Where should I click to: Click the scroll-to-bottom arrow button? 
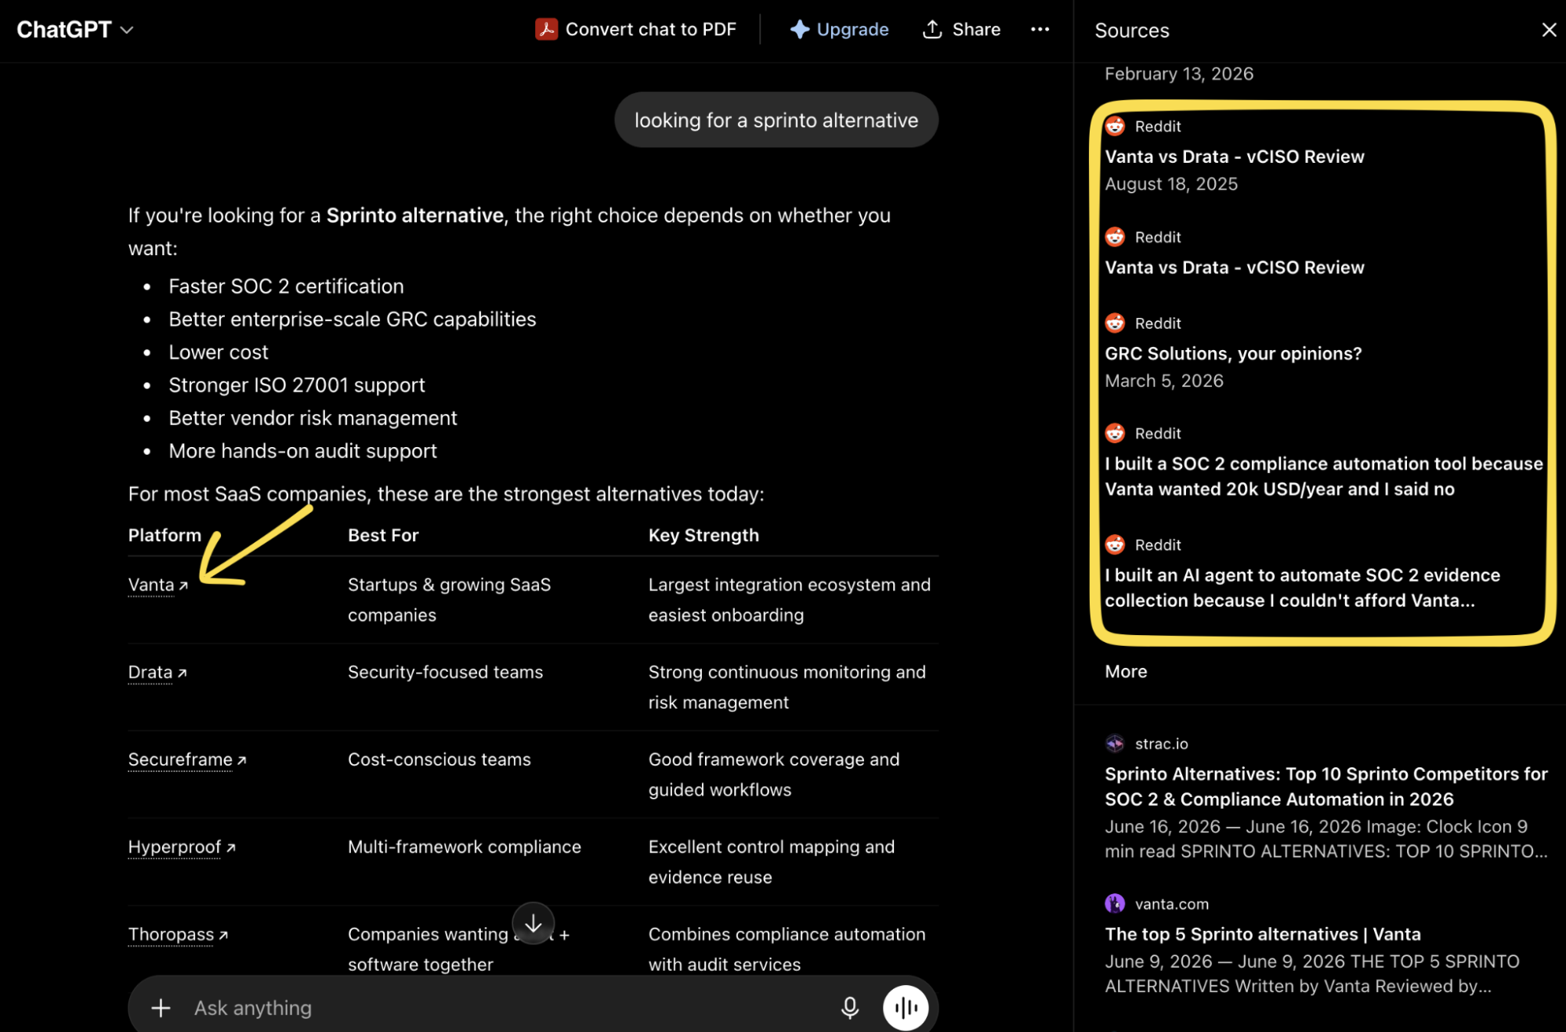[x=533, y=923]
